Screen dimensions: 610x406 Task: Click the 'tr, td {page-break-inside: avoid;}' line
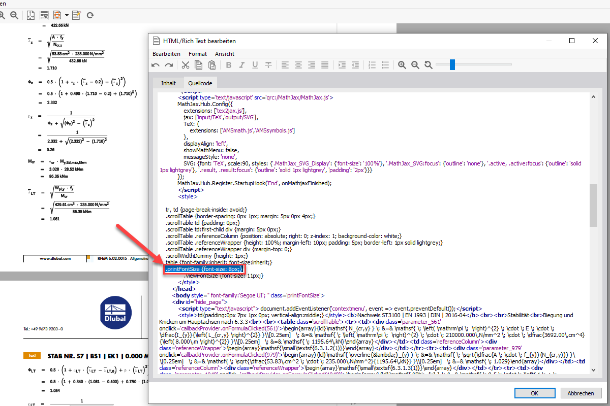[x=206, y=210]
